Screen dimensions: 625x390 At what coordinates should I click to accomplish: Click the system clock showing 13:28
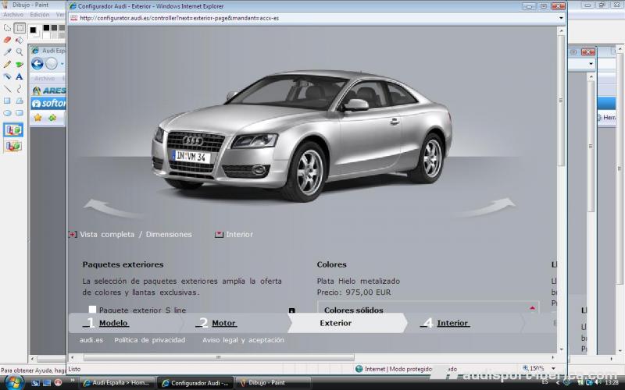612,383
